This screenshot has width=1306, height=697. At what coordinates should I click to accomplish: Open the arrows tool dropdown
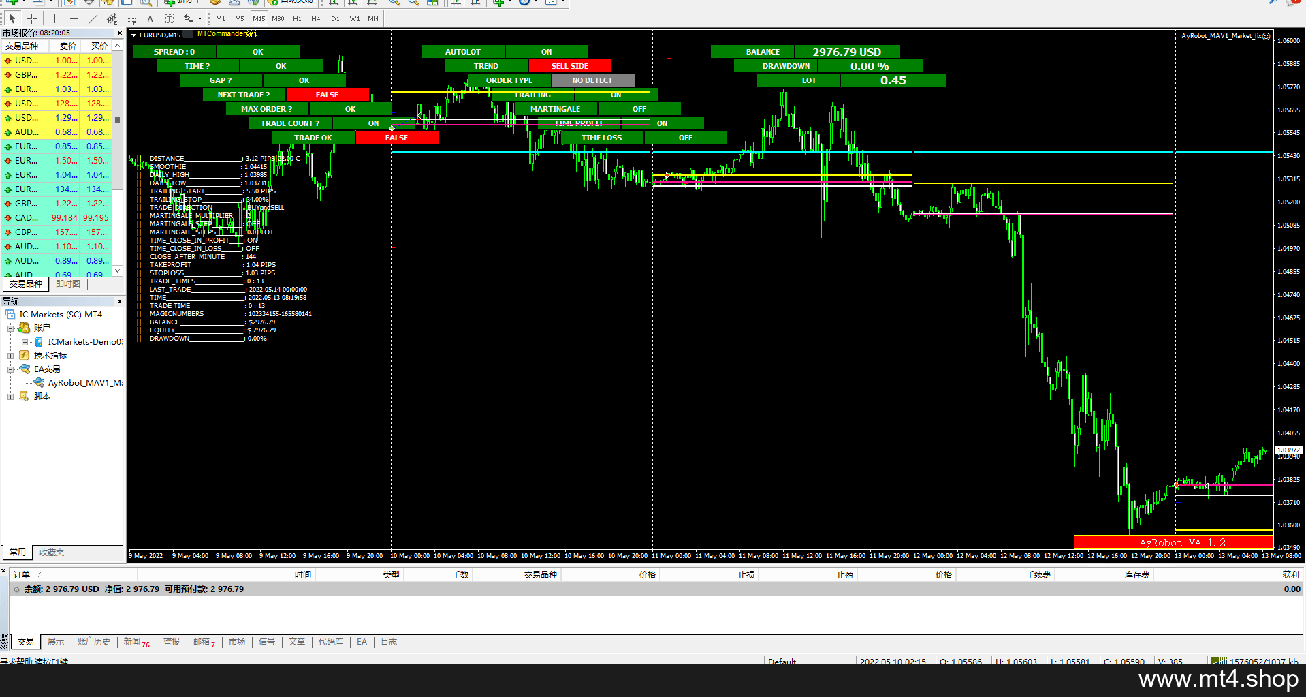200,19
